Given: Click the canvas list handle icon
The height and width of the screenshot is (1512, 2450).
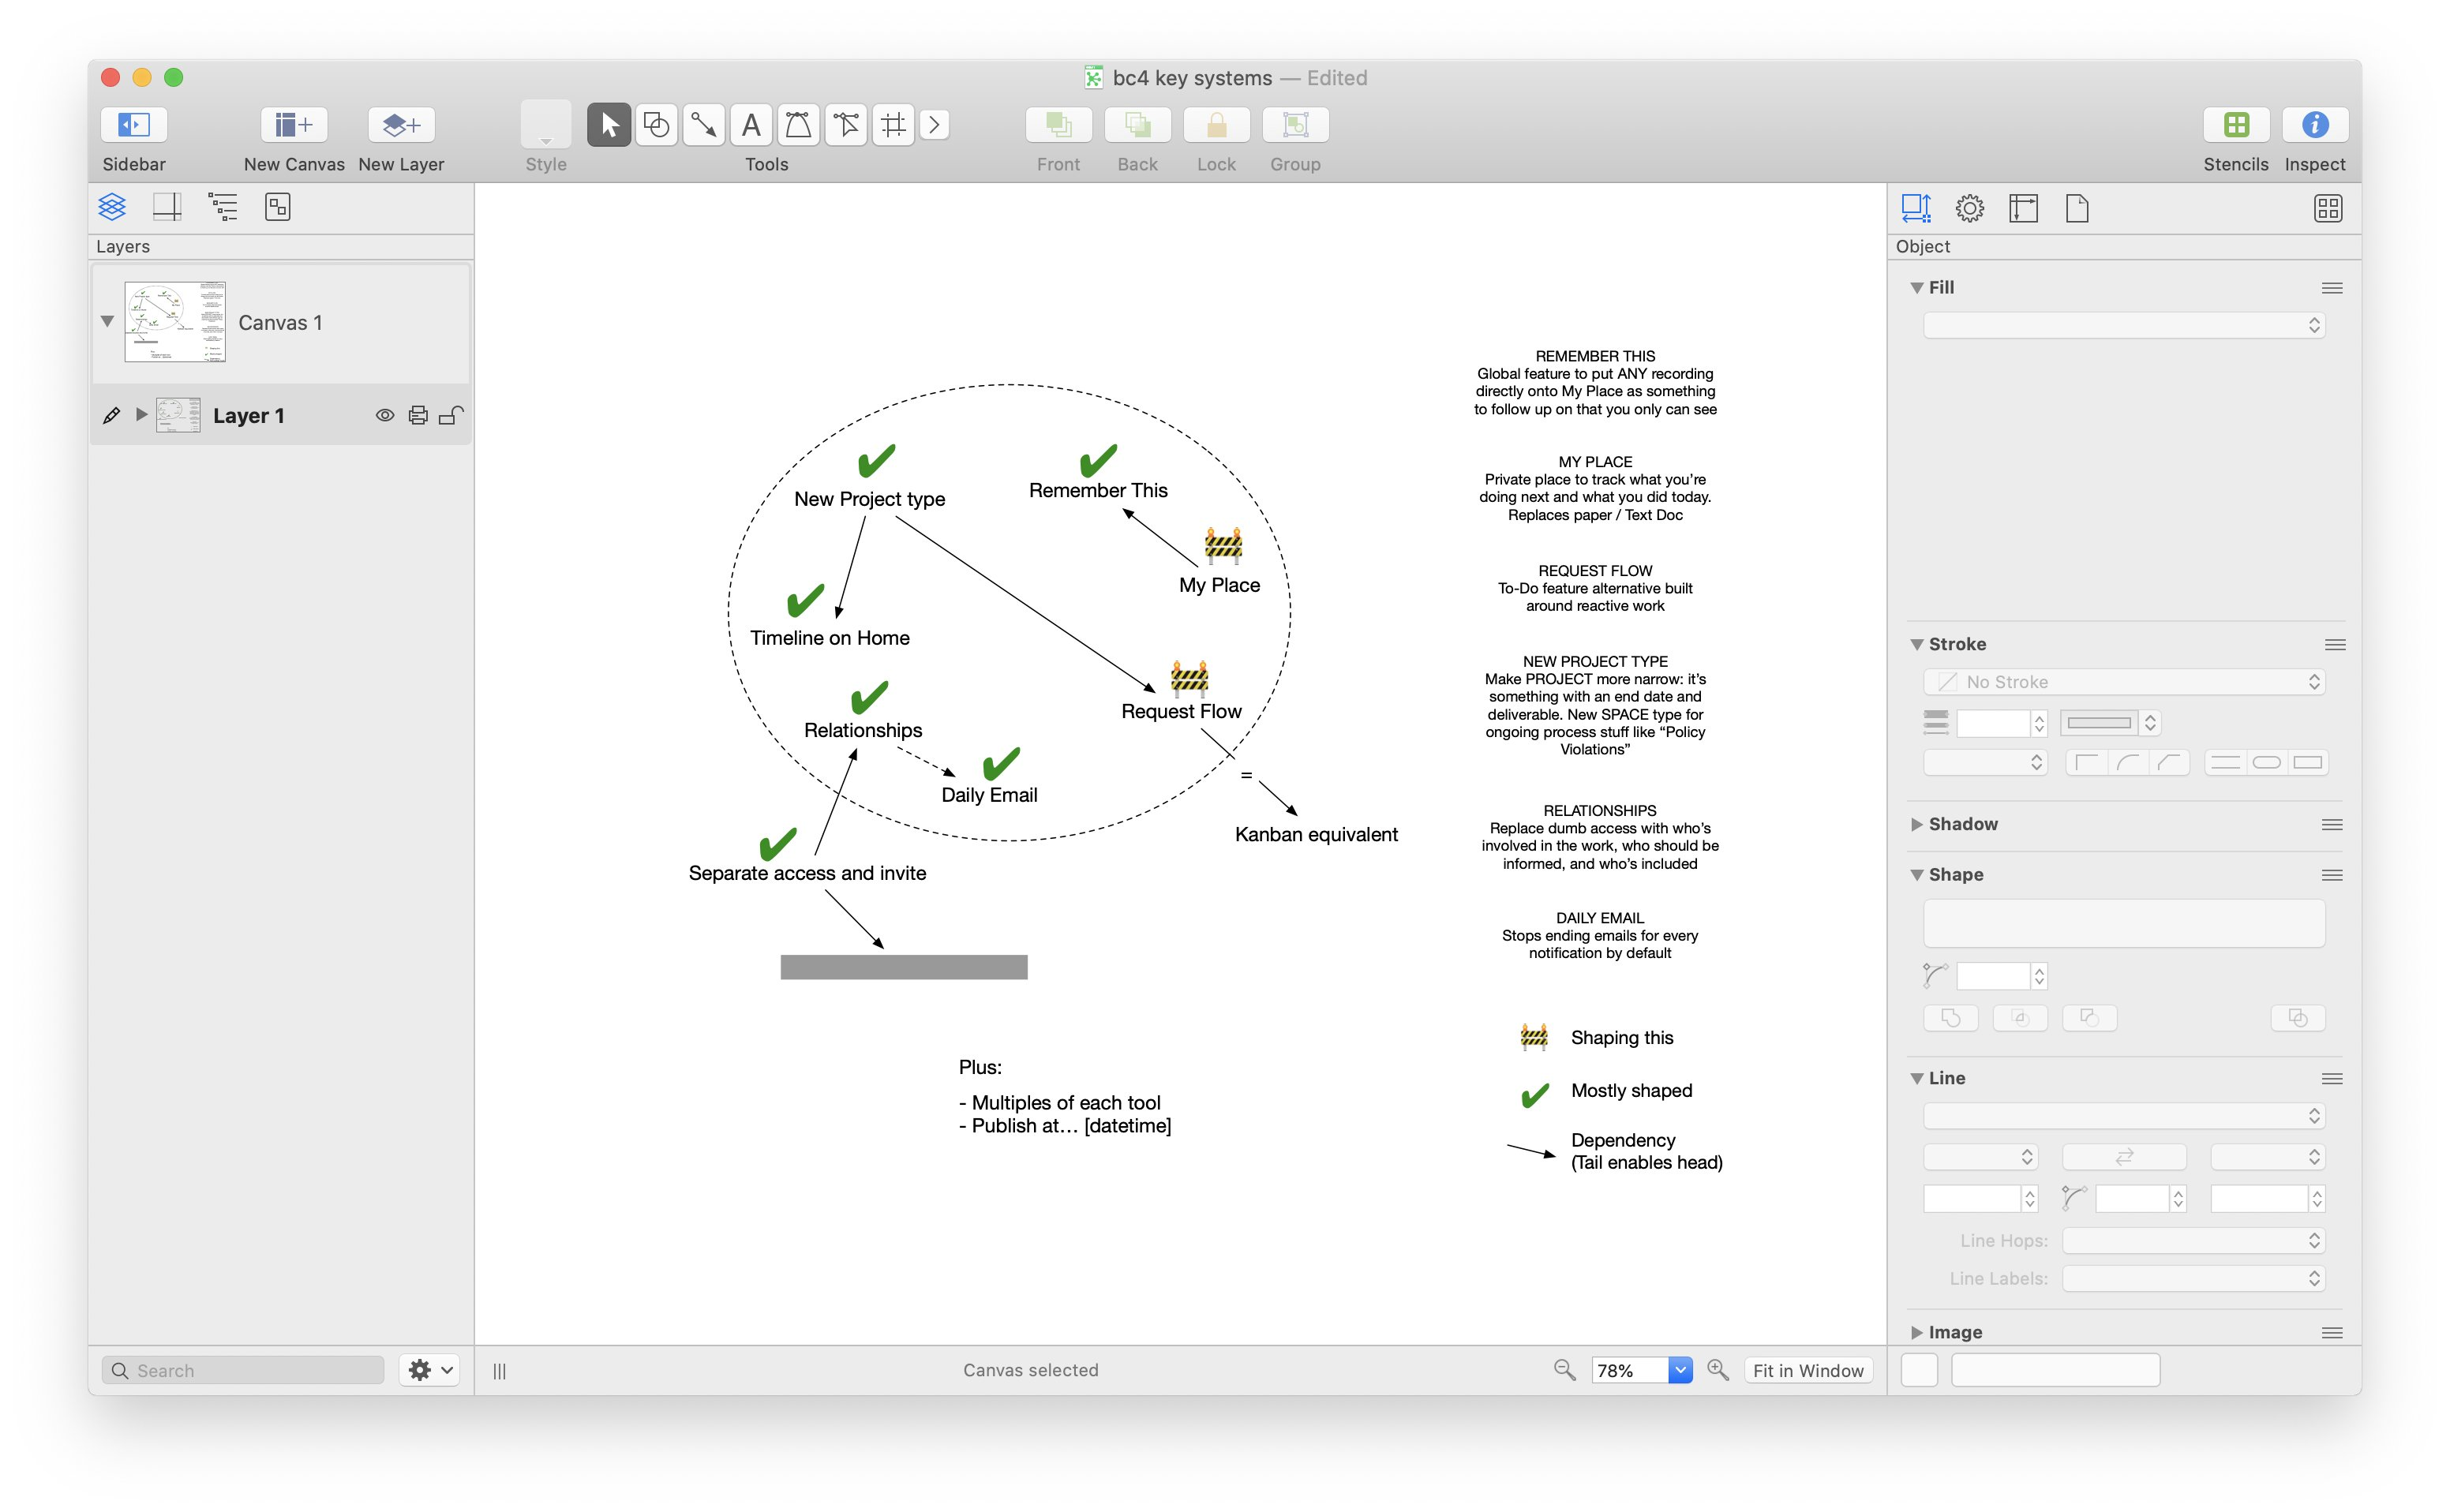Looking at the screenshot, I should [499, 1371].
